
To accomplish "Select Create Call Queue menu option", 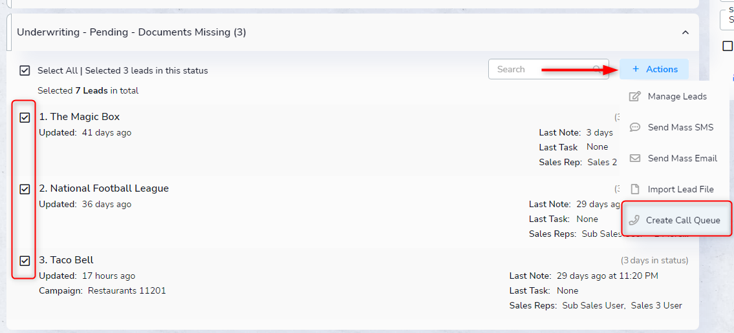I will click(x=682, y=220).
